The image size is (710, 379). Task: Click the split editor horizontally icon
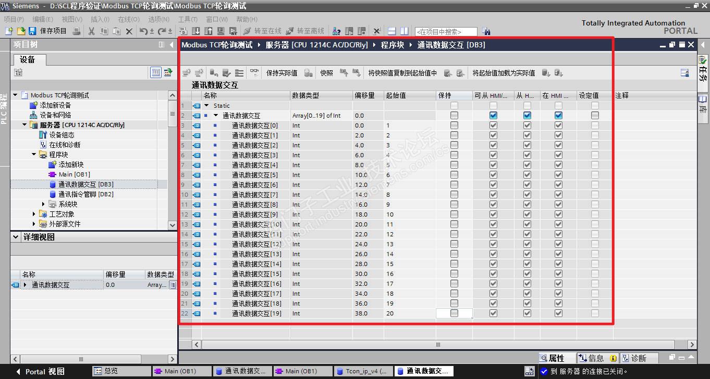pos(392,31)
